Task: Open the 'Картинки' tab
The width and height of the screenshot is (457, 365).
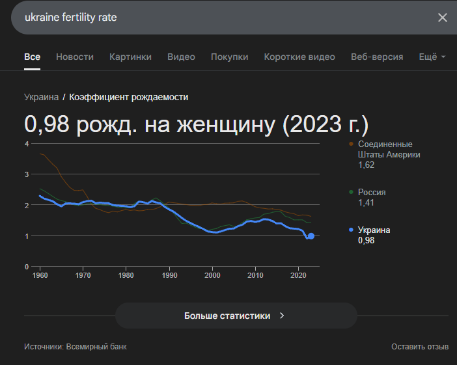Action: coord(130,57)
